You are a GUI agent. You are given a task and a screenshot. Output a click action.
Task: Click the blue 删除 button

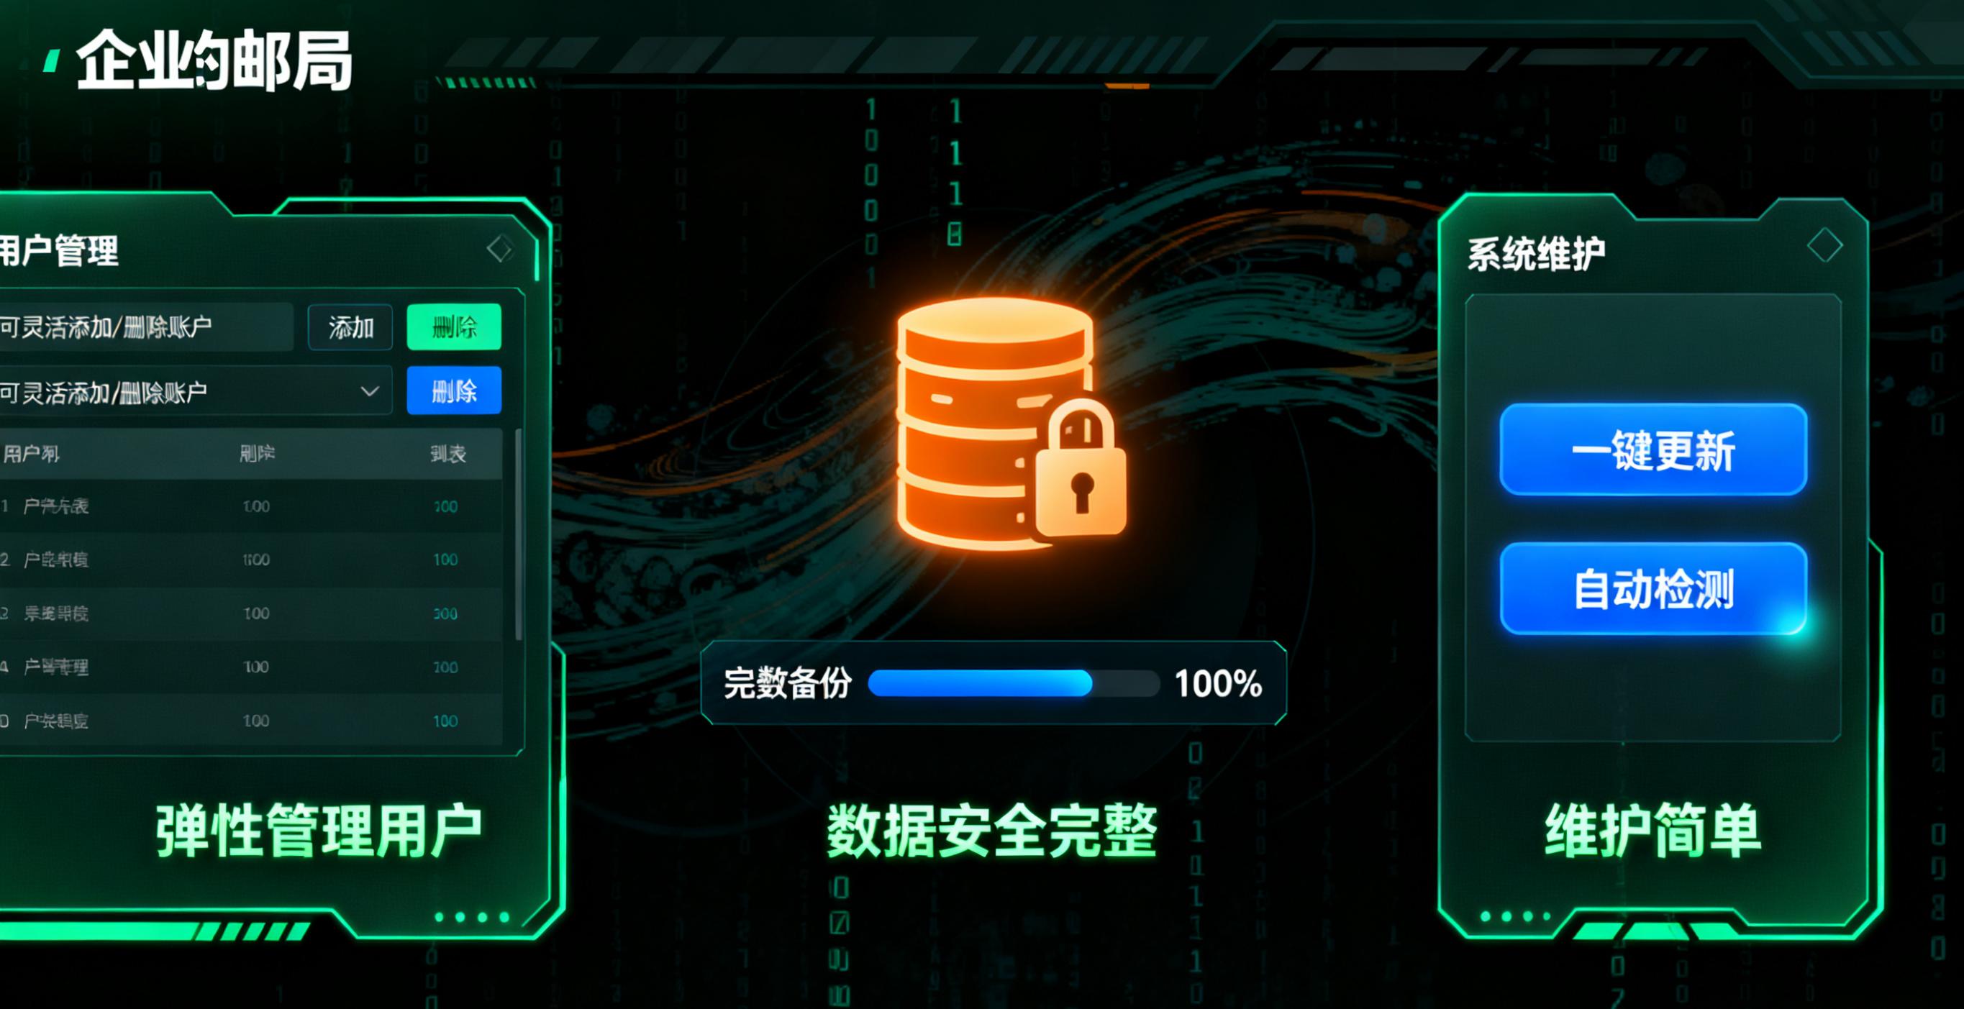click(x=455, y=391)
